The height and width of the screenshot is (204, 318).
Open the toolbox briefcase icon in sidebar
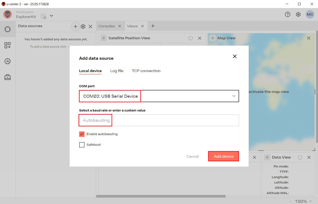[x=8, y=77]
